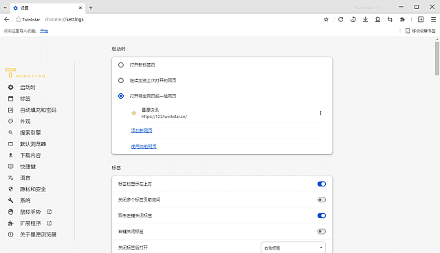440x253 pixels.
Task: Bookmark this page with the star icon
Action: pyautogui.click(x=326, y=20)
